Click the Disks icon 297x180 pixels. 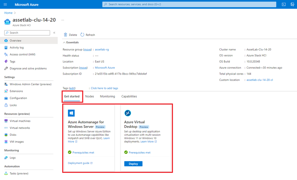tap(6, 135)
